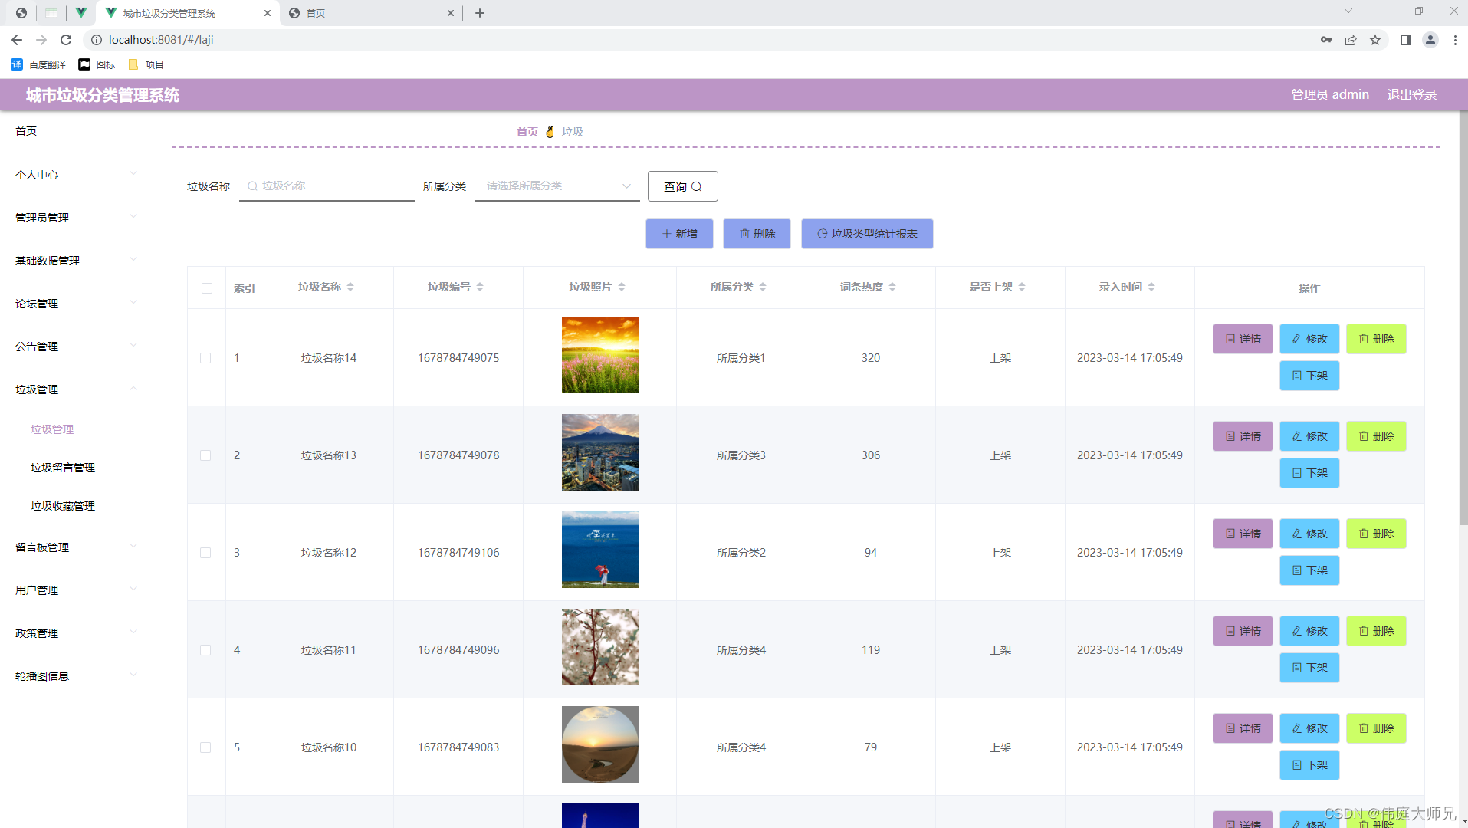Sort by 所属分类 column arrows

click(x=763, y=287)
